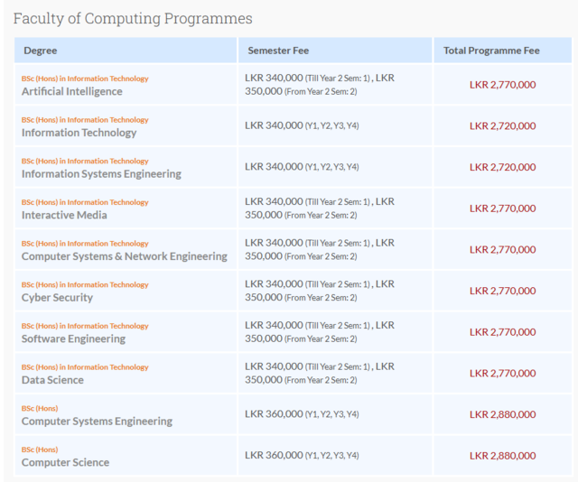Click BSc (Hons) in Information Technology above Software Engineering

tap(85, 326)
